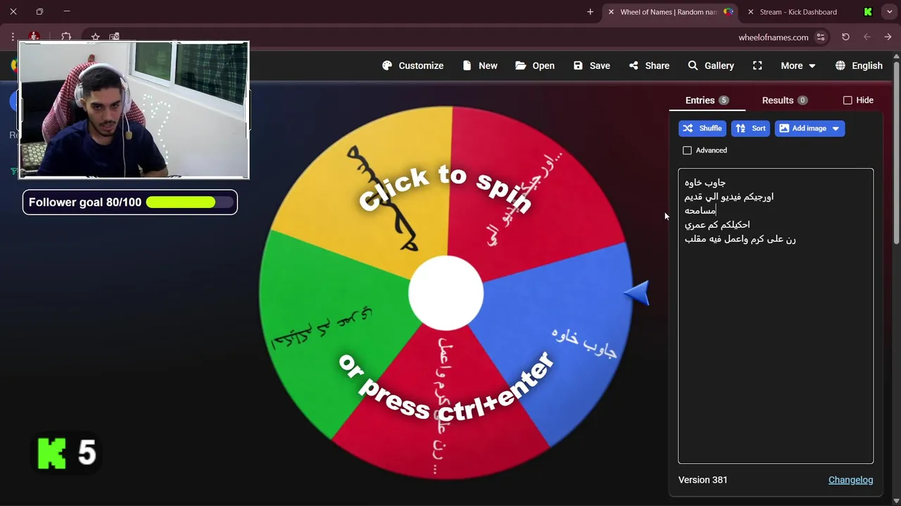Open the Add image dropdown
This screenshot has width=901, height=506.
point(809,129)
